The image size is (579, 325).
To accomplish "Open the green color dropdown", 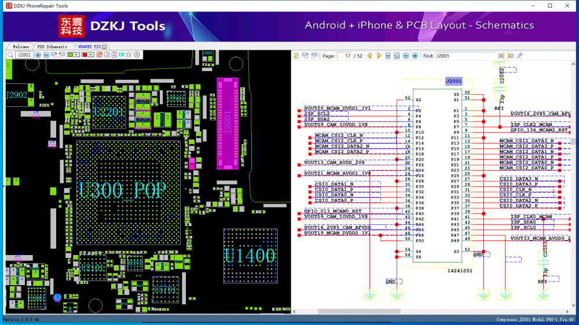I will (x=76, y=54).
